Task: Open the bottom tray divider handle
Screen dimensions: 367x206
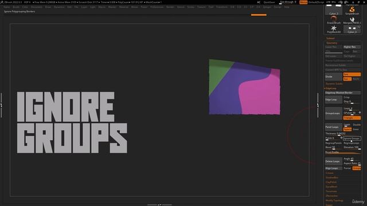Action: click(x=159, y=205)
